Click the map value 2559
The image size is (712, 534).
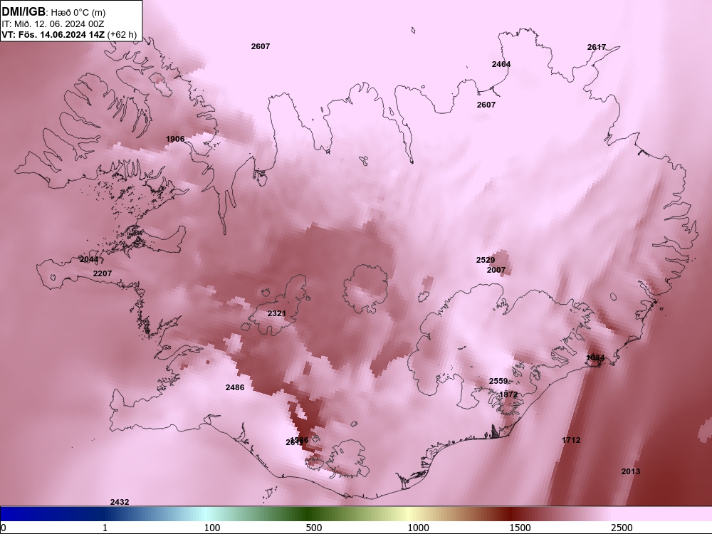[x=498, y=381]
